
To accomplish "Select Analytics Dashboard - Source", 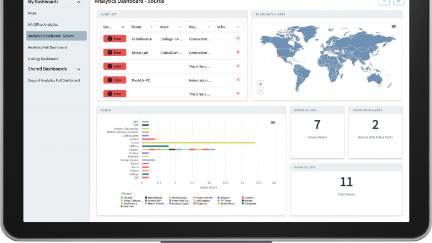I will coord(56,36).
